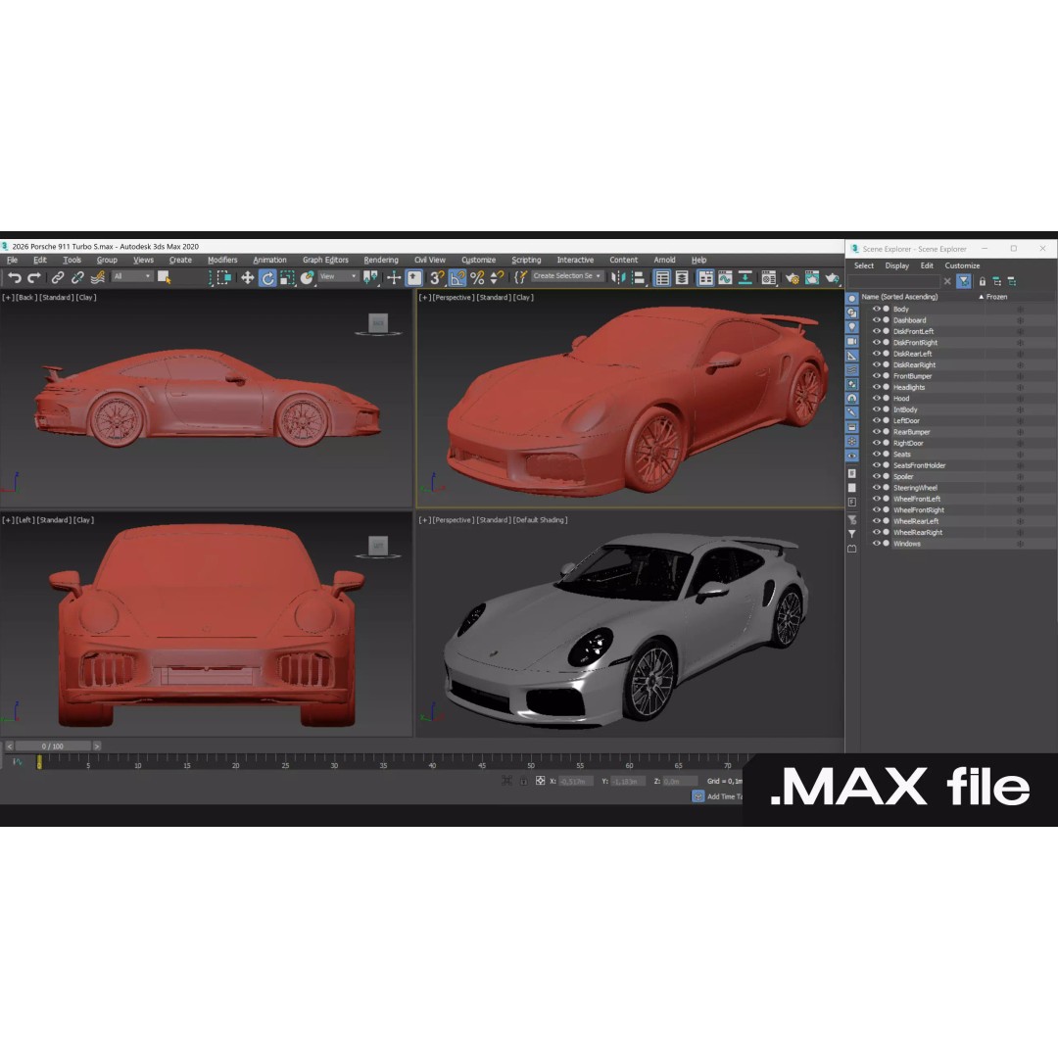Click the Align tool icon

point(638,277)
